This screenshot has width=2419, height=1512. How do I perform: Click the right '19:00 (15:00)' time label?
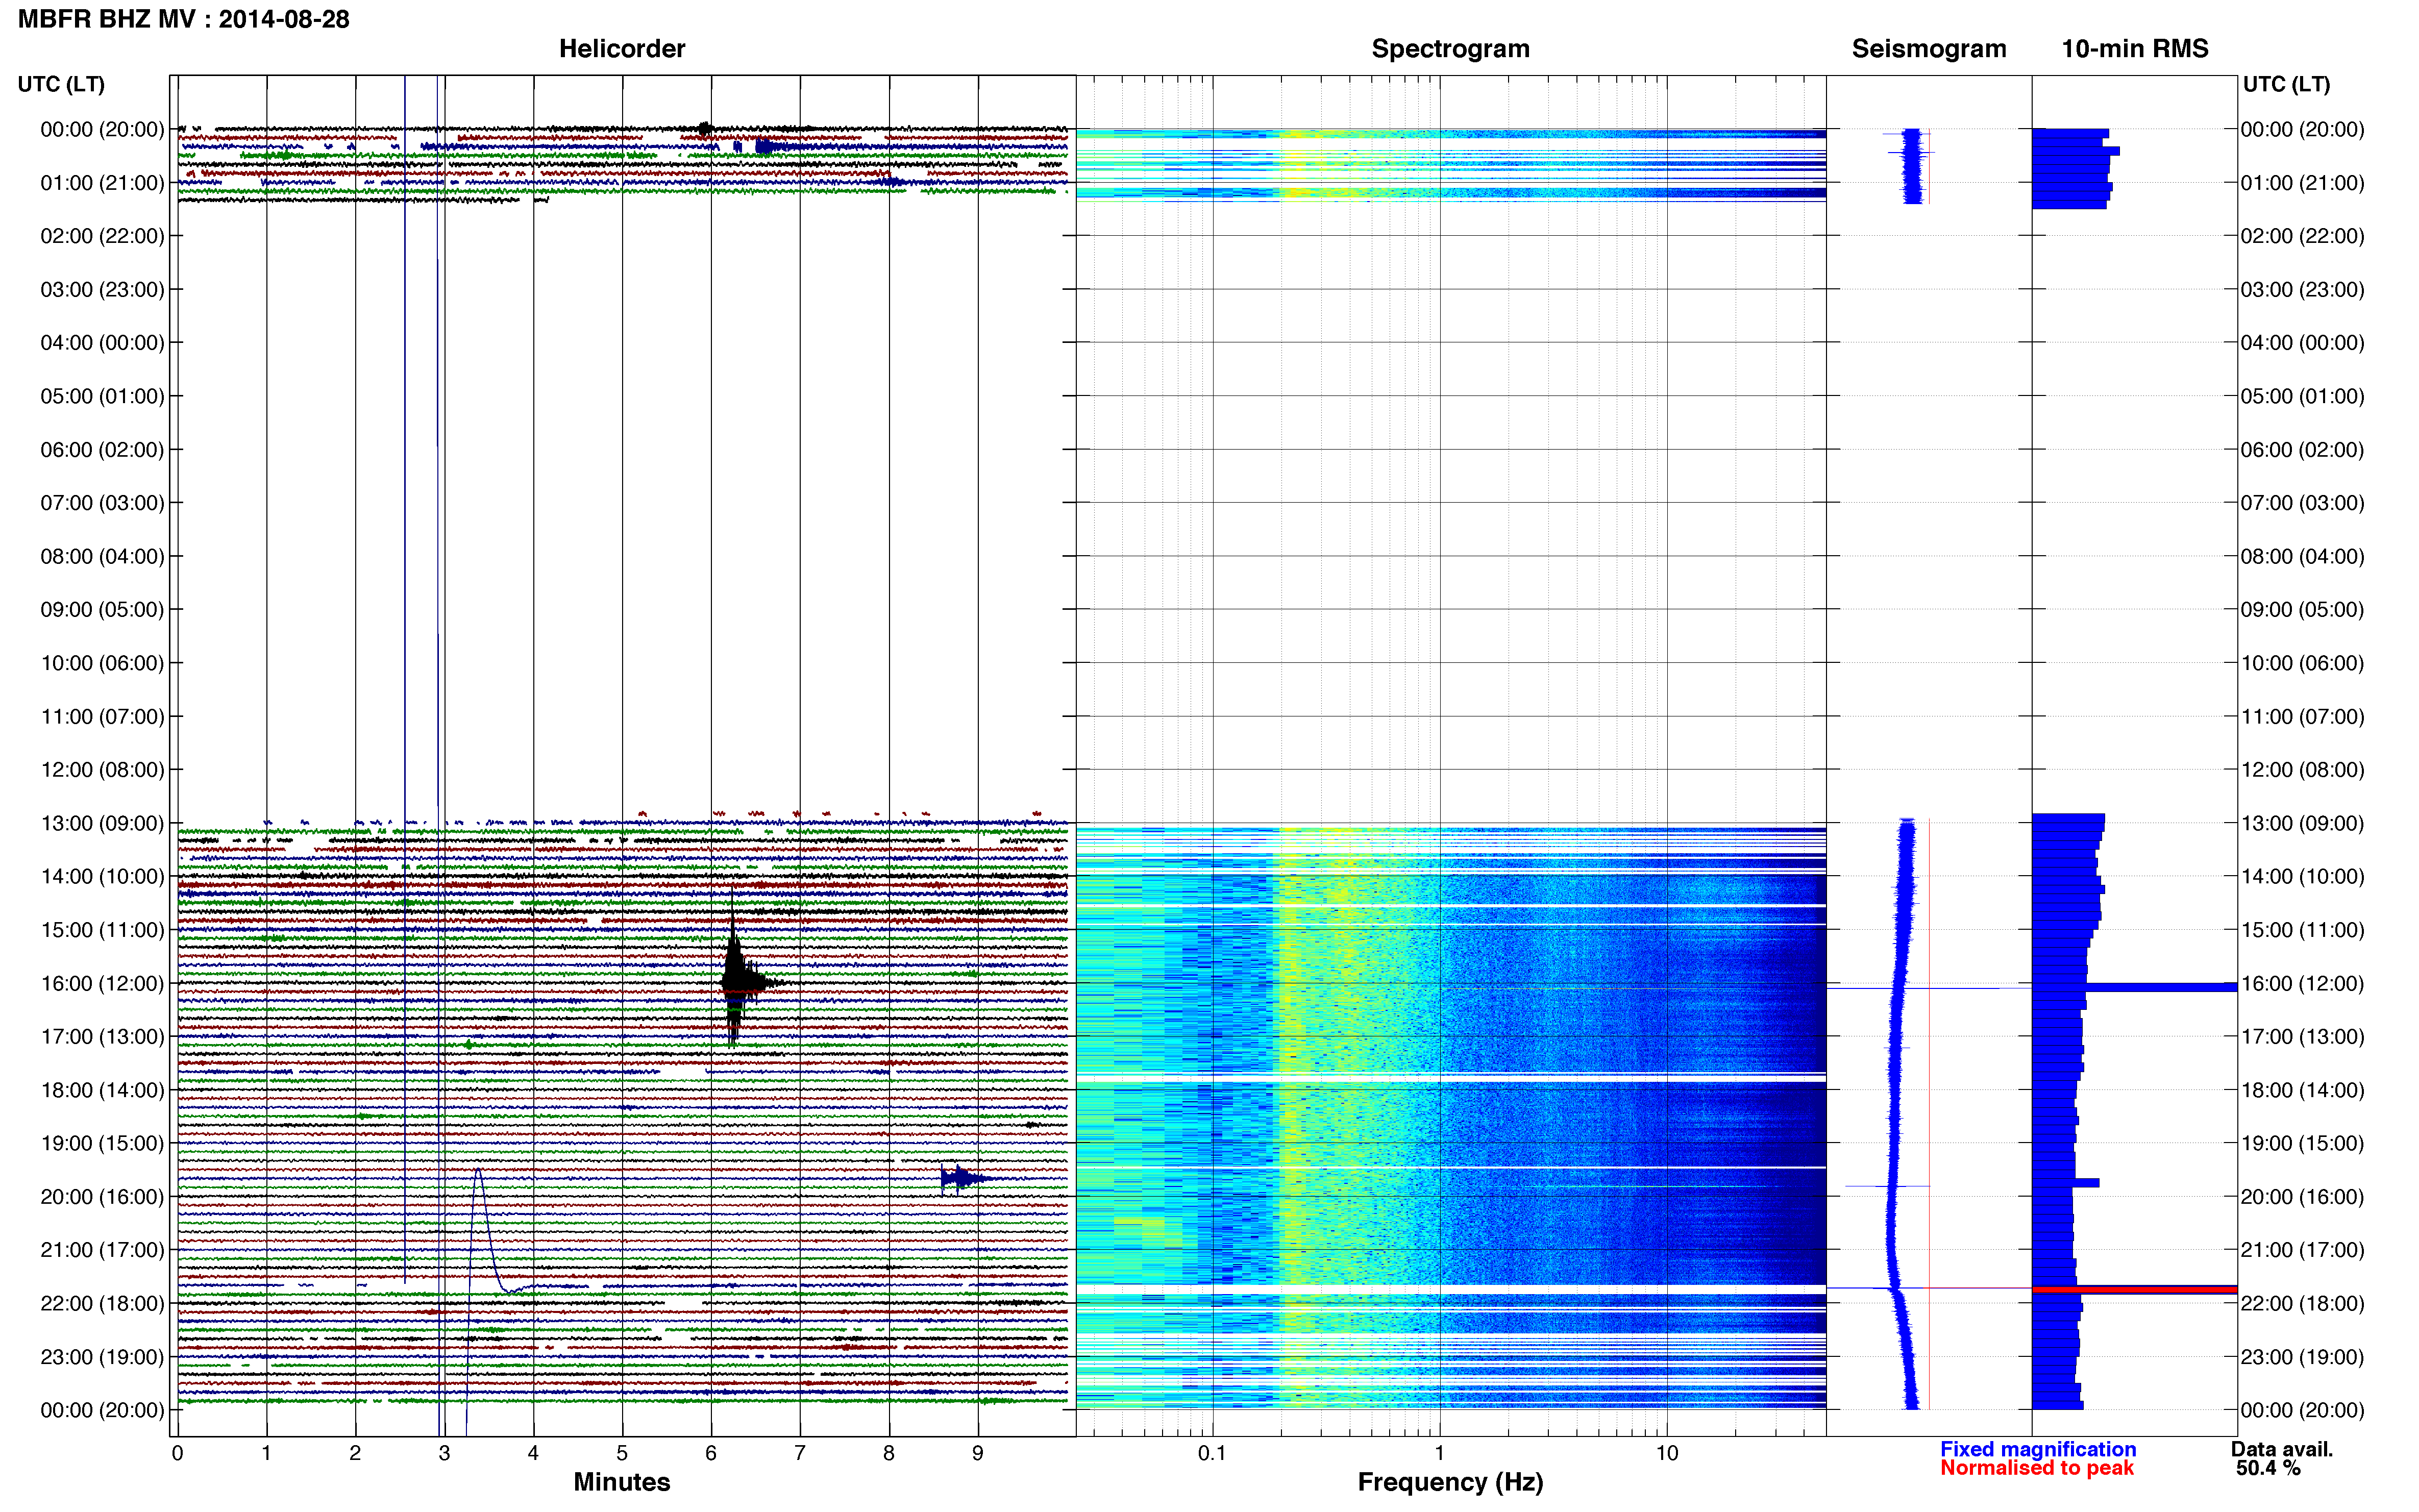[x=2302, y=1143]
